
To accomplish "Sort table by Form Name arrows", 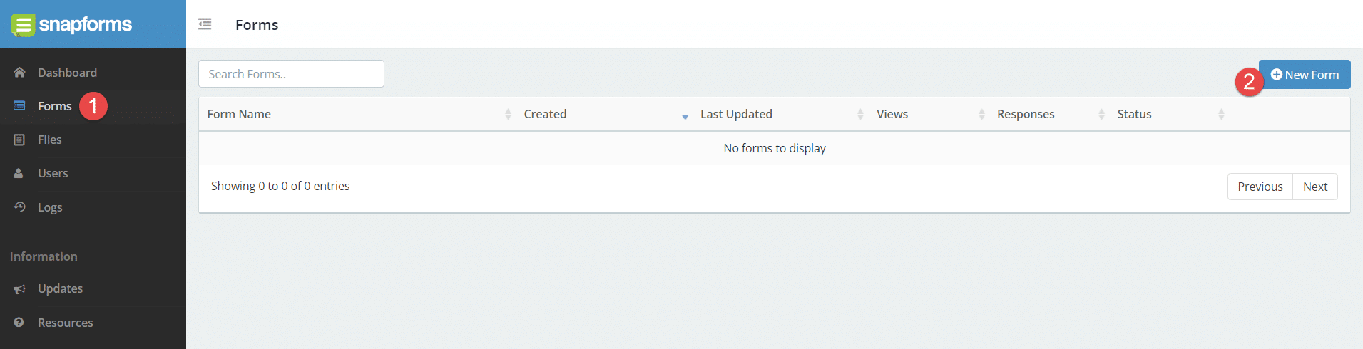I will (x=508, y=114).
